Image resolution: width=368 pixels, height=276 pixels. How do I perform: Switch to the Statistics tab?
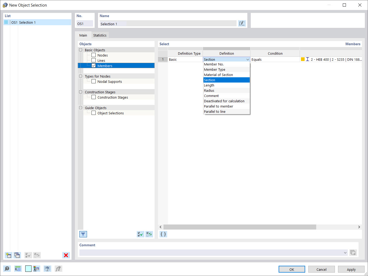click(100, 35)
